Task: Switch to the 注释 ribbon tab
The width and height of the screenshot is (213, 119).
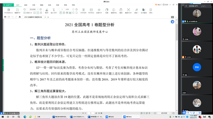Action: tap(34, 5)
